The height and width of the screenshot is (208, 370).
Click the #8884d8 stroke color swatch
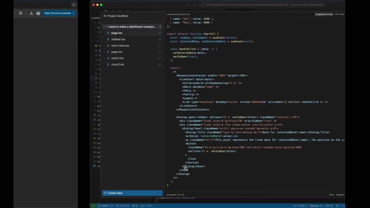264,102
